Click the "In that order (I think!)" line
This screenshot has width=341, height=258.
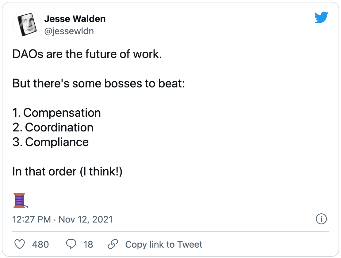pyautogui.click(x=67, y=171)
